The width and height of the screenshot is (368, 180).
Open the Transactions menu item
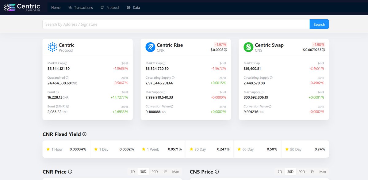(x=81, y=8)
